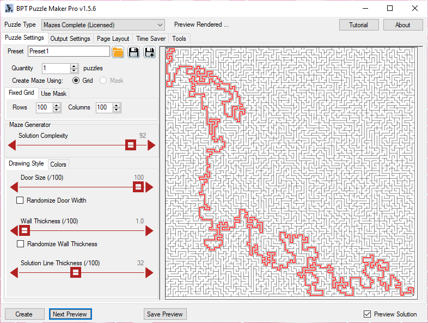
Task: Decrement Quantity with down spinner
Action: [x=74, y=71]
